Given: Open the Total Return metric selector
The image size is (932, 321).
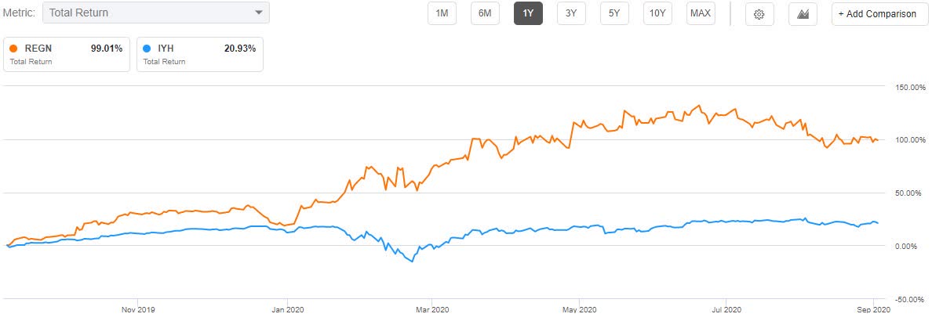Looking at the screenshot, I should [x=155, y=13].
